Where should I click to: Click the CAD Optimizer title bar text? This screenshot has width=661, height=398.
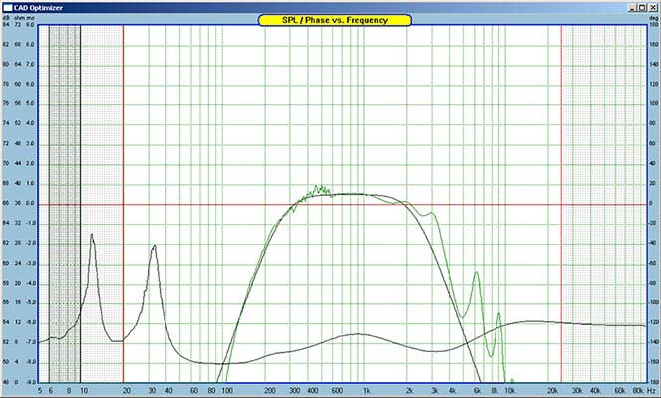[39, 6]
